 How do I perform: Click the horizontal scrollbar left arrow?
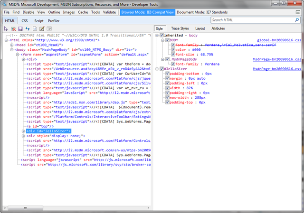[x=5, y=208]
